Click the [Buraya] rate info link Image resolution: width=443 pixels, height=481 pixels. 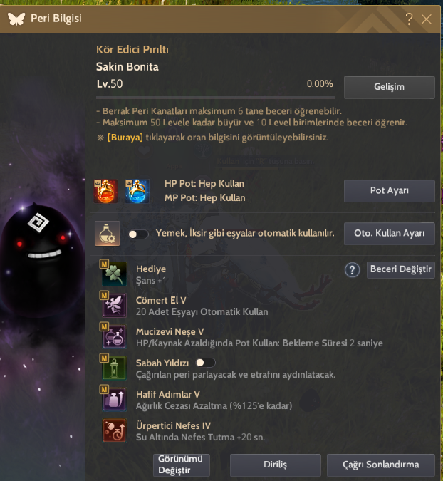[x=125, y=137]
